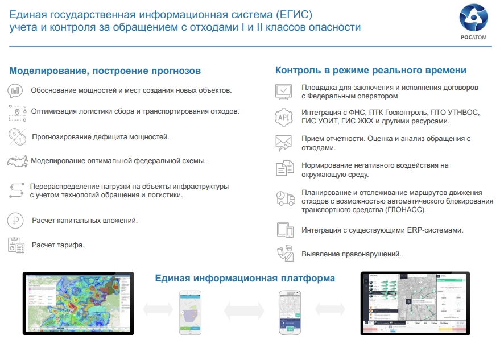
Task: Open the heat map monitor screenshot
Action: [79, 303]
